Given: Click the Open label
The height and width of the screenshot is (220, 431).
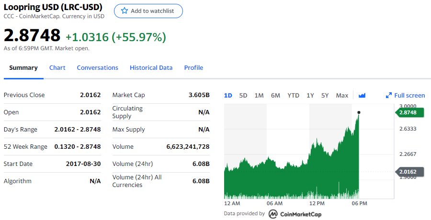Looking at the screenshot, I should point(11,112).
